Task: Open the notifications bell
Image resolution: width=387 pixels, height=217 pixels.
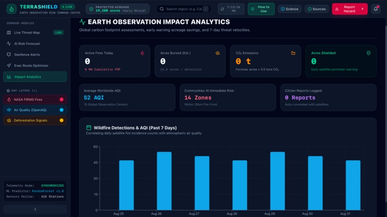Action: click(375, 9)
